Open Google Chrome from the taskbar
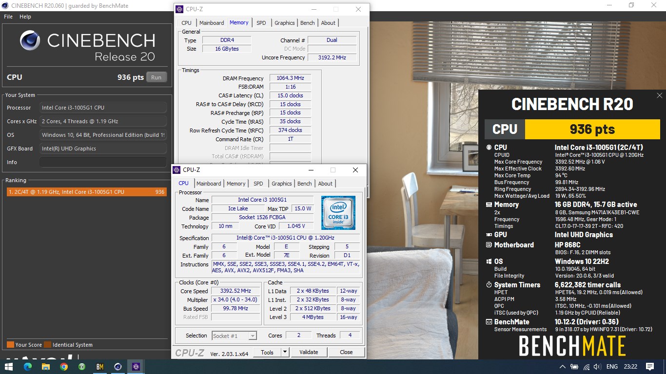Screen dimensions: 666x374 [64, 367]
